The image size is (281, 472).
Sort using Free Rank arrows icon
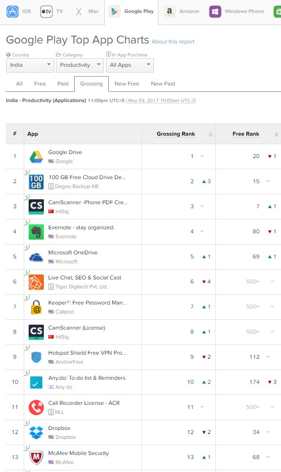(276, 134)
